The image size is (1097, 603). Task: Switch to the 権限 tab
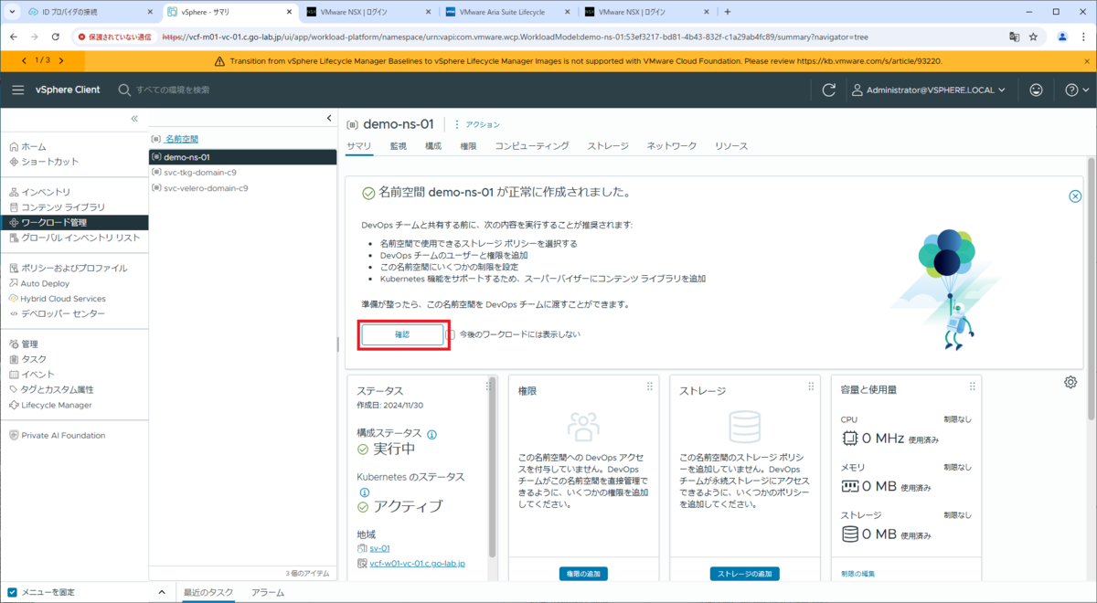pyautogui.click(x=468, y=146)
